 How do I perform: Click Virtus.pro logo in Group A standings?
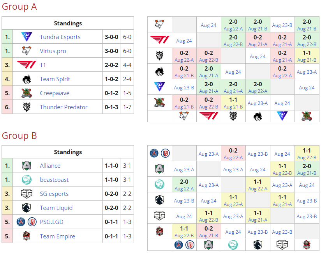(x=26, y=51)
